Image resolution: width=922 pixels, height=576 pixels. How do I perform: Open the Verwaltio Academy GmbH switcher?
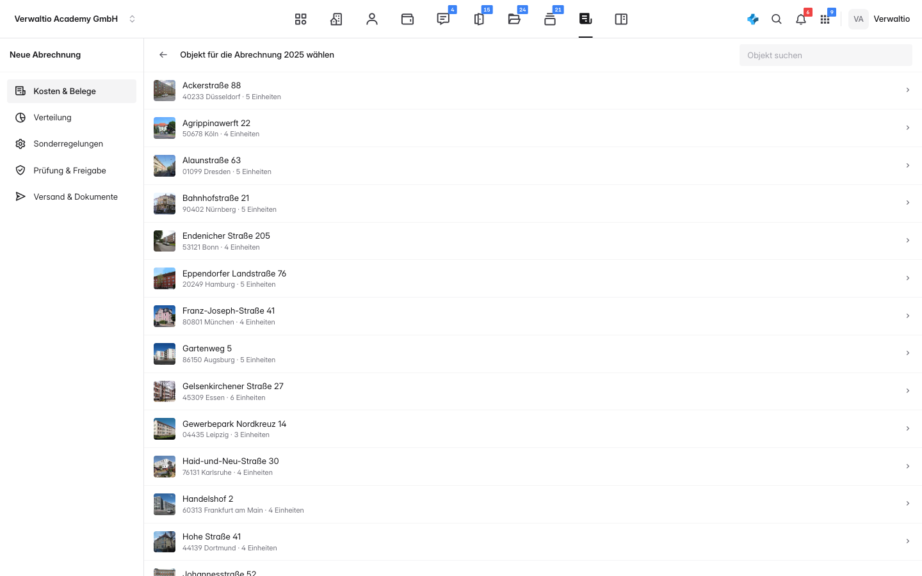pos(76,19)
